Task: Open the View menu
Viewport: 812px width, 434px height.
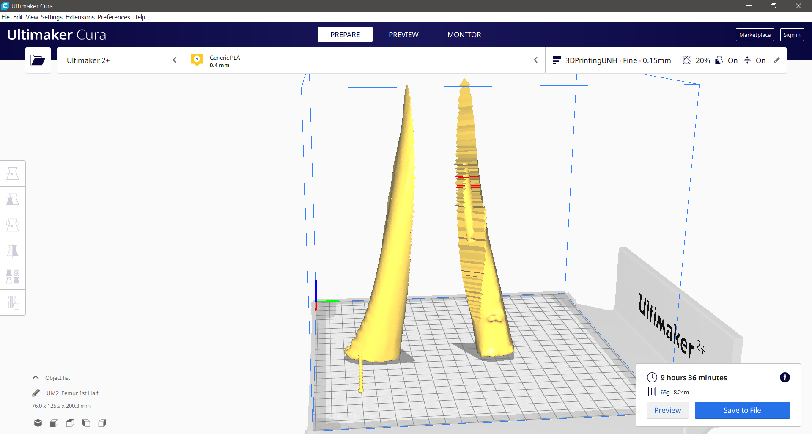Action: [x=32, y=17]
